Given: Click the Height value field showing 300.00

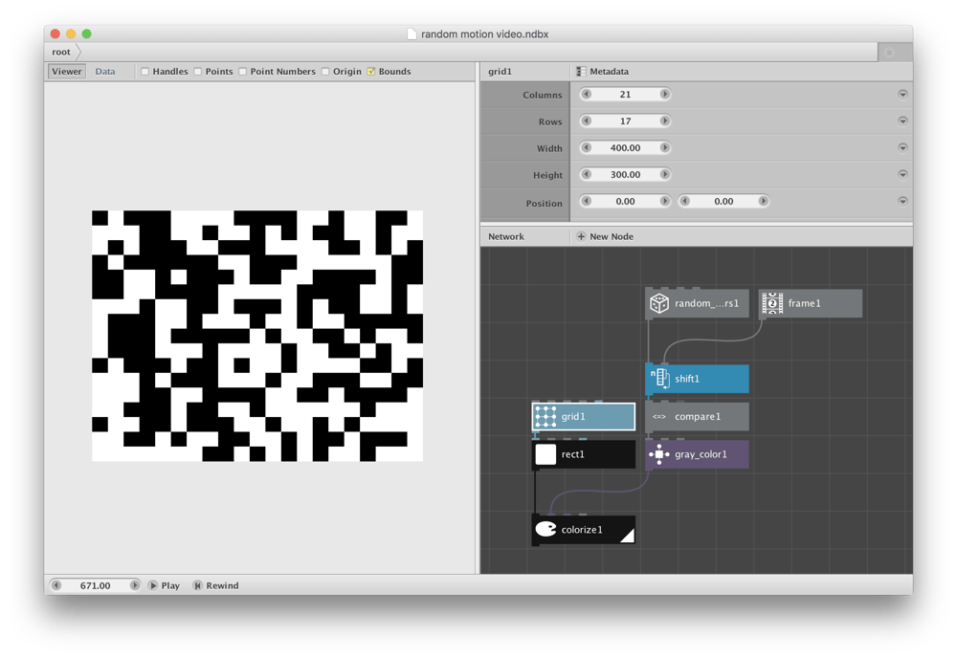Looking at the screenshot, I should click(x=626, y=174).
